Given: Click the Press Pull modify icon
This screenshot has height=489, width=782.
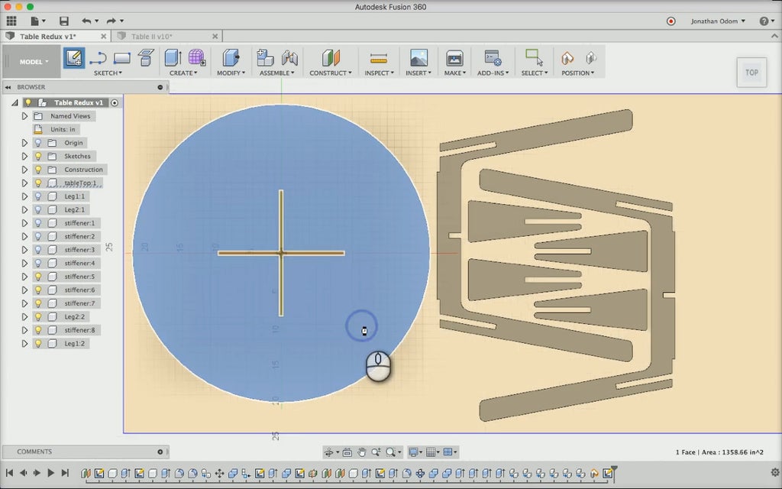Looking at the screenshot, I should 230,58.
